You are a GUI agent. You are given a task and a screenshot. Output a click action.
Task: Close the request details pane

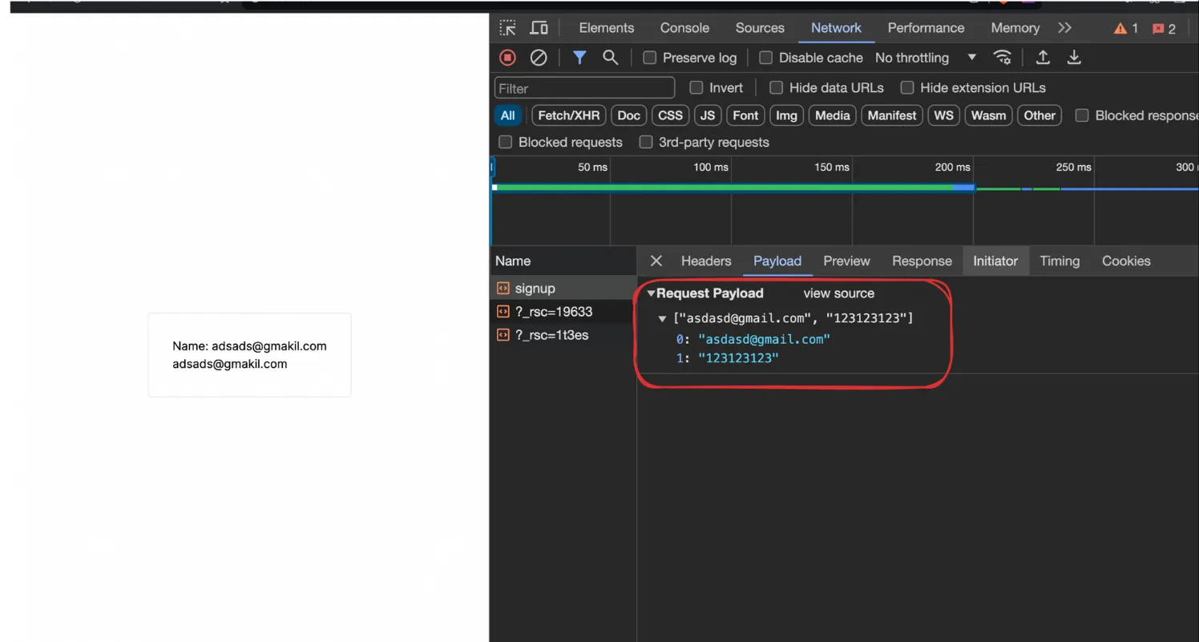click(656, 261)
